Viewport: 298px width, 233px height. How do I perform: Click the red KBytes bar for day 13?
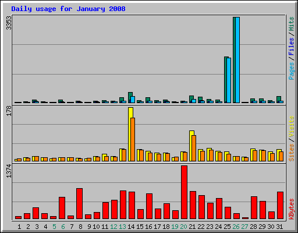[x=123, y=204]
